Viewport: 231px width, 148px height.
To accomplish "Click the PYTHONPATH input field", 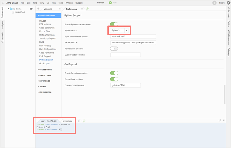I will click(133, 43).
